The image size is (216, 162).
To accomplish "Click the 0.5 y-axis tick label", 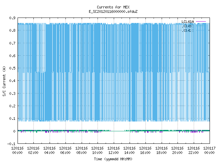I will pyautogui.click(x=12, y=68).
